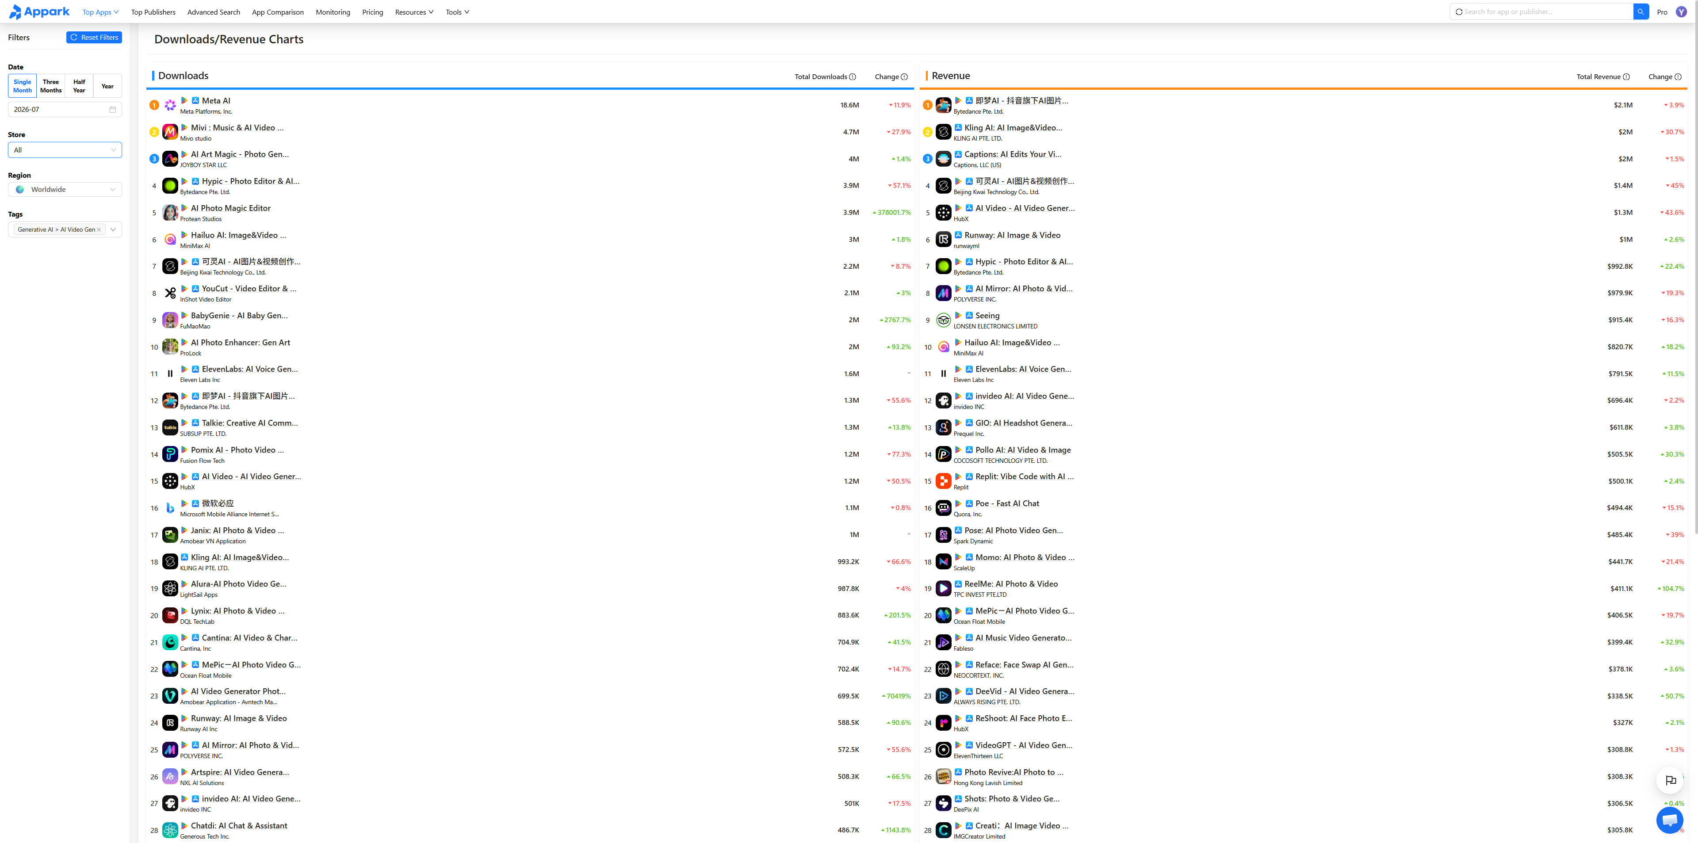The width and height of the screenshot is (1698, 843).
Task: Open the Kling AI link in Revenue
Action: [1013, 128]
